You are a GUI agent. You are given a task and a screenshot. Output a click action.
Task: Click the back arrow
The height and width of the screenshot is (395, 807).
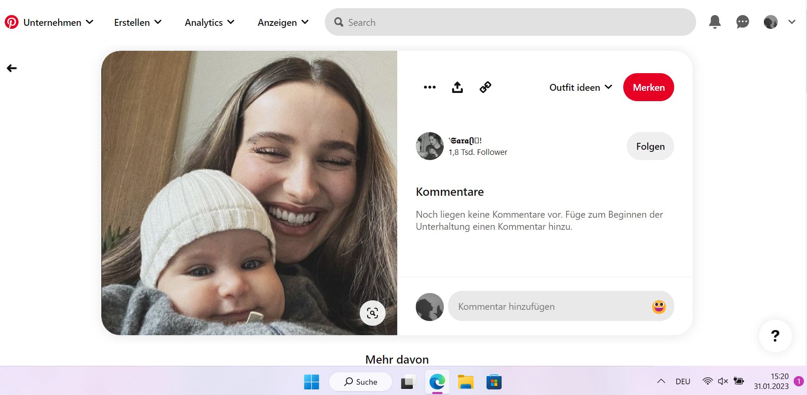12,68
